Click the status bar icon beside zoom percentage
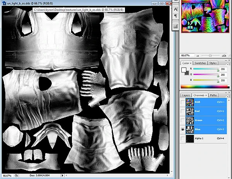 click(17, 175)
